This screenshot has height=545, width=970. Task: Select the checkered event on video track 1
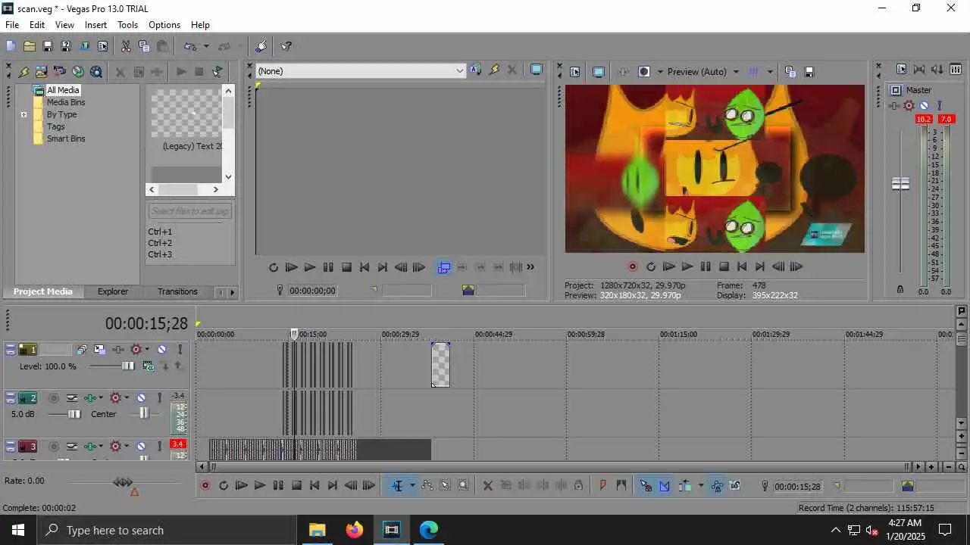(x=440, y=365)
